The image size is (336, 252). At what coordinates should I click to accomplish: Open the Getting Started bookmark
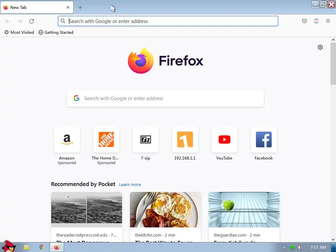coord(56,32)
